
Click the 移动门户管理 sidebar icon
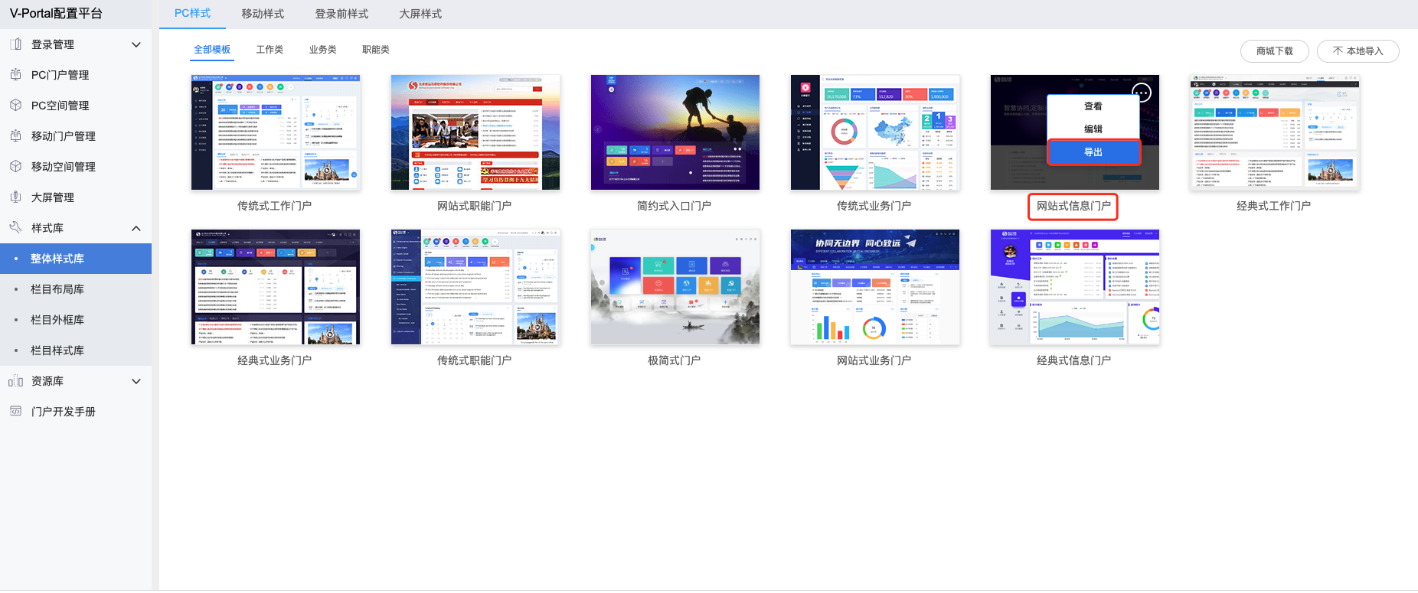(15, 136)
